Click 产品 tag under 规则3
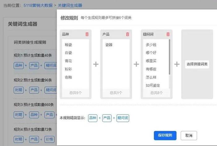 (x=49, y=115)
